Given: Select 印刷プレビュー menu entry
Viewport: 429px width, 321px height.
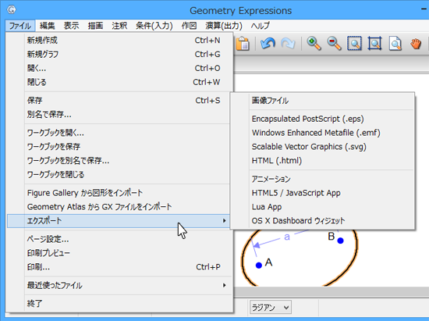Looking at the screenshot, I should tap(48, 253).
